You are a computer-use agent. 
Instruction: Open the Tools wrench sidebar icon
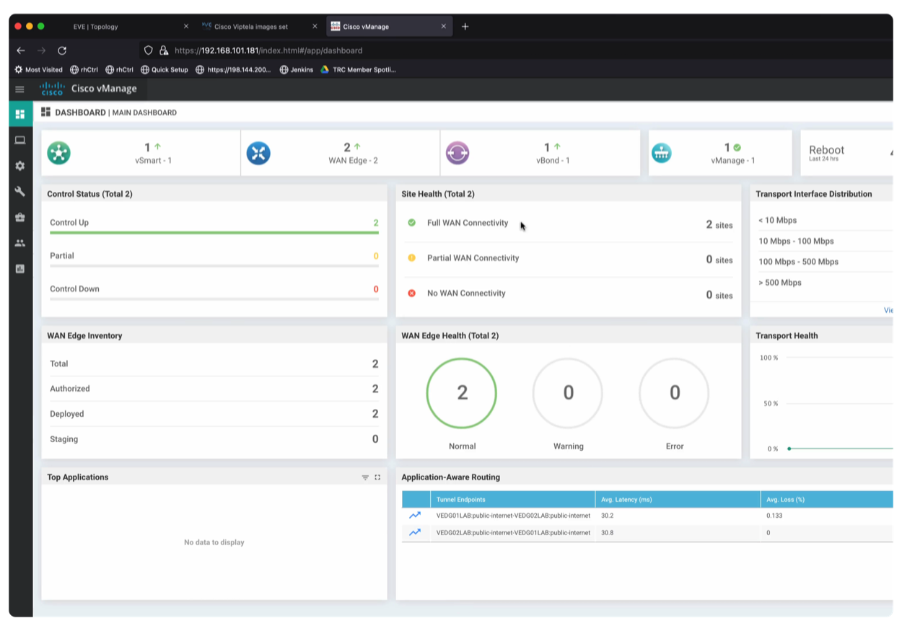click(20, 191)
